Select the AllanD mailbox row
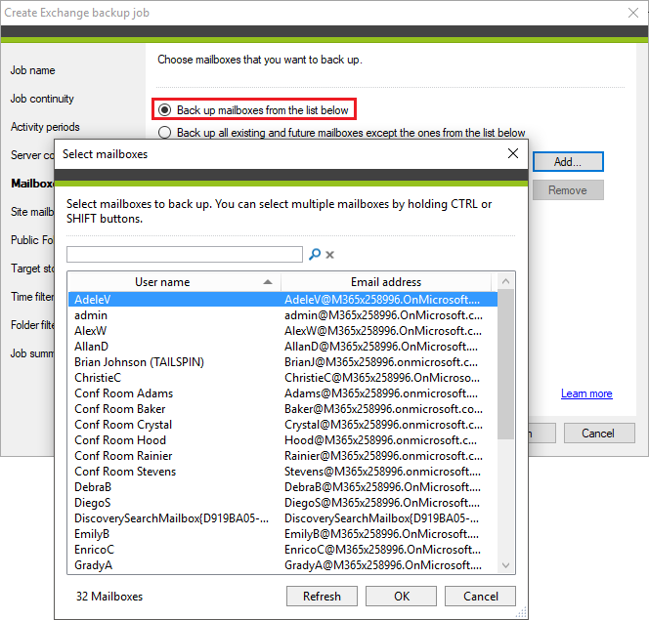 [282, 347]
